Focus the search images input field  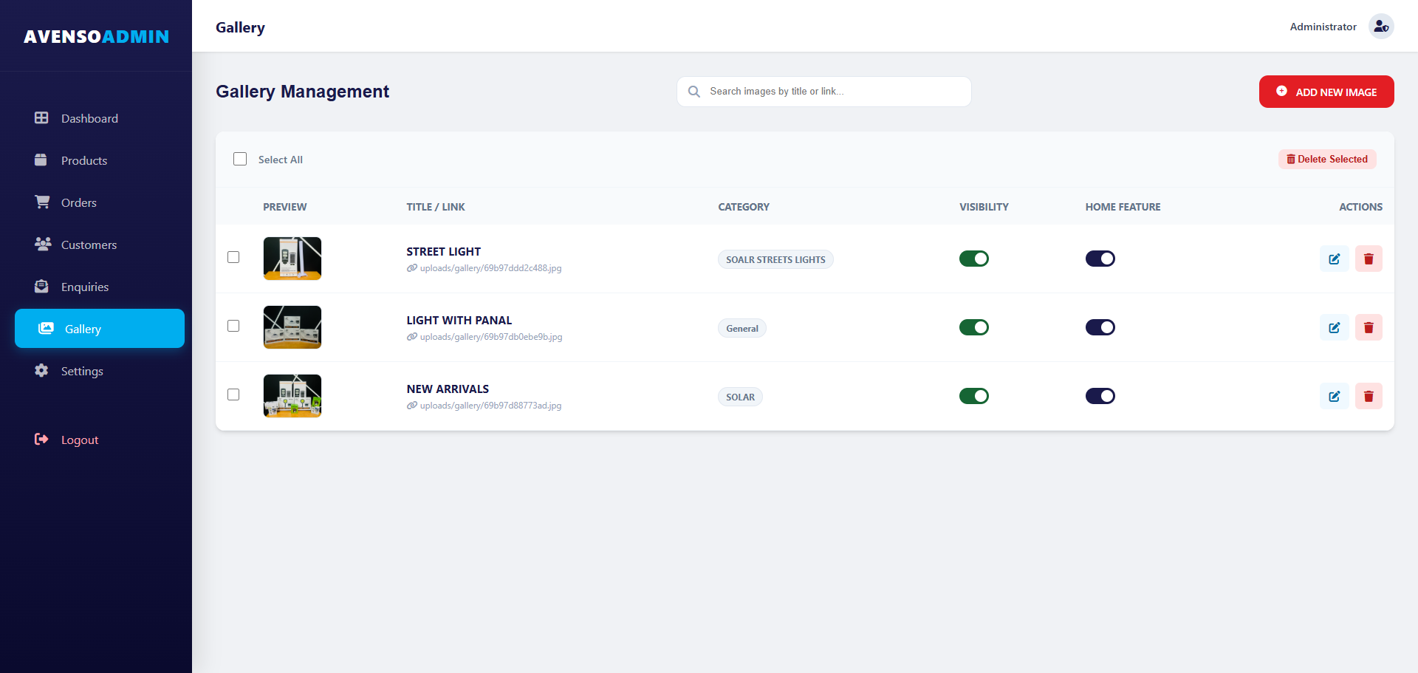[x=824, y=92]
